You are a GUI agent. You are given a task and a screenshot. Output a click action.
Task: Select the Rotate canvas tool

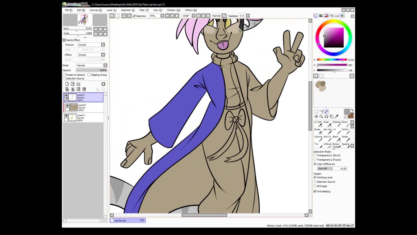coord(326,117)
